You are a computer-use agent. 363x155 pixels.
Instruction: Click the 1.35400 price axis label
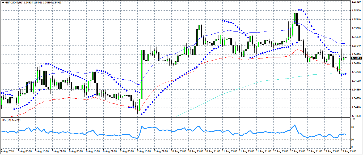pyautogui.click(x=356, y=11)
